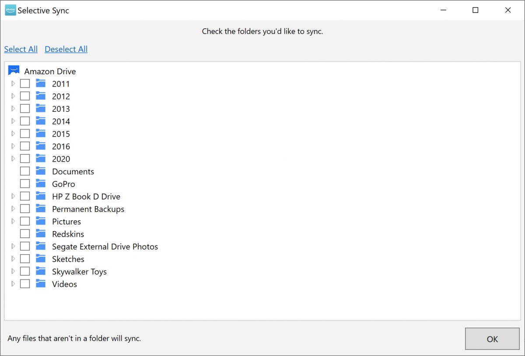Click the Redskins folder icon
Image resolution: width=525 pixels, height=356 pixels.
tap(41, 234)
